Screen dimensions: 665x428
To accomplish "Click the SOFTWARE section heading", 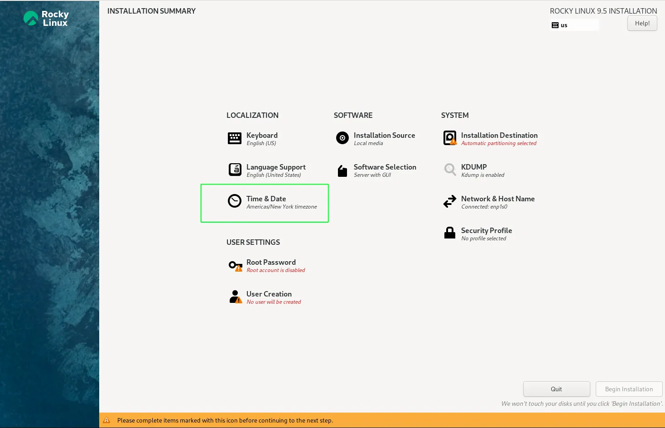I will pyautogui.click(x=353, y=115).
